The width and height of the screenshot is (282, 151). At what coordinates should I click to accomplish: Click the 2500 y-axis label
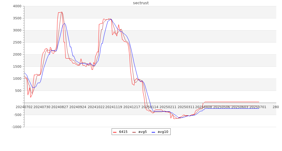coord(17,43)
